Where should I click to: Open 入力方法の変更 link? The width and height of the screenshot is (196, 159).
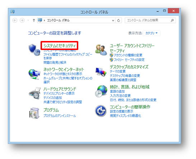(x=120, y=96)
